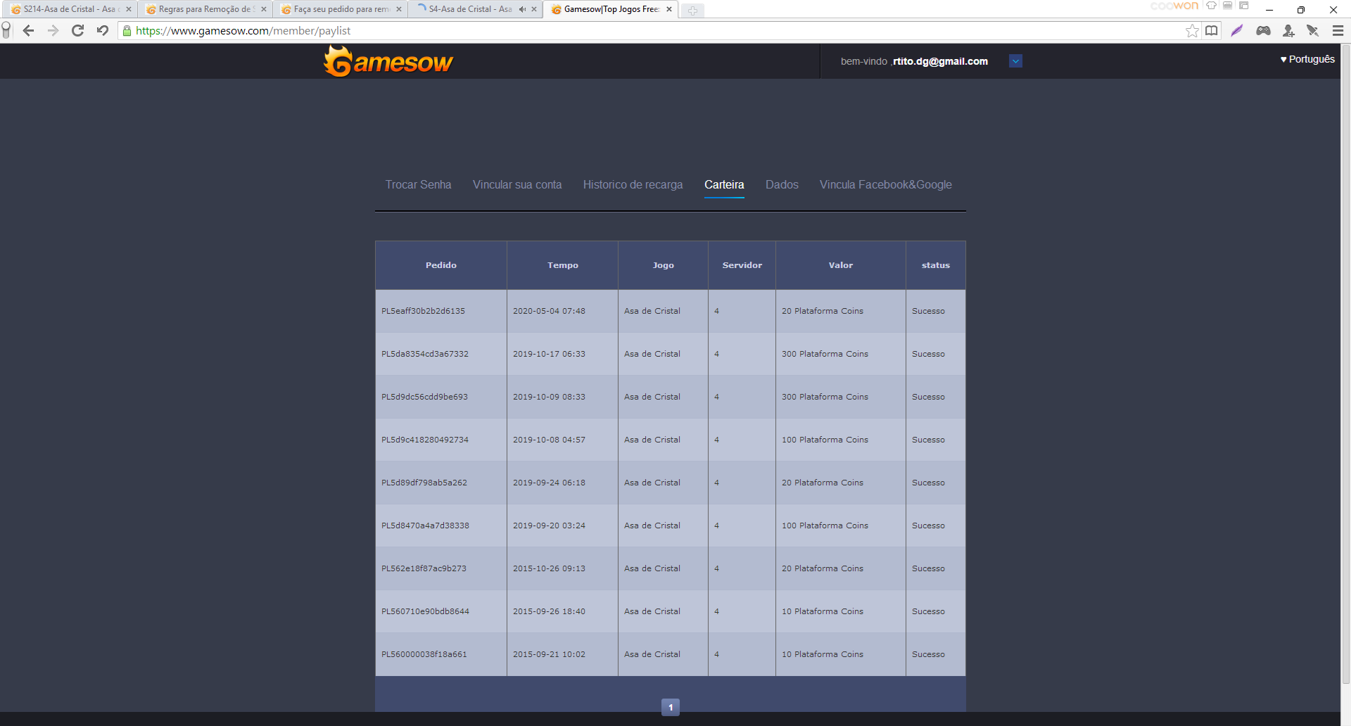
Task: Close the Faça seu pedido tab
Action: 399,9
